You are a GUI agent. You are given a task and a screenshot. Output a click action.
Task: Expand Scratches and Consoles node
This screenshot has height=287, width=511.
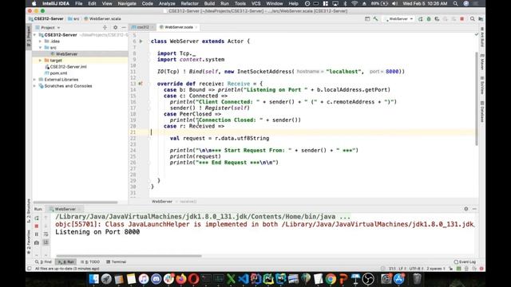pyautogui.click(x=35, y=86)
